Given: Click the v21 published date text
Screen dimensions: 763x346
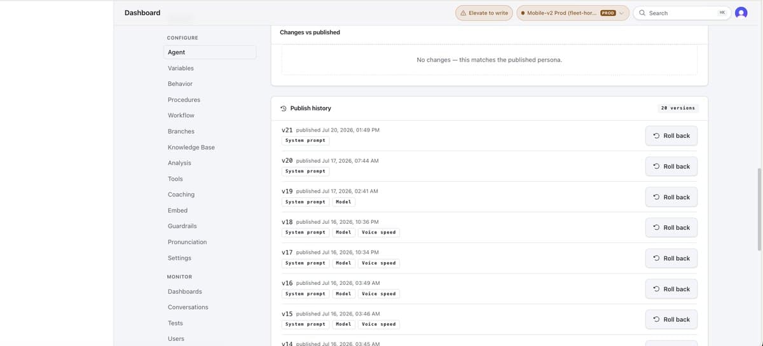Looking at the screenshot, I should (338, 130).
